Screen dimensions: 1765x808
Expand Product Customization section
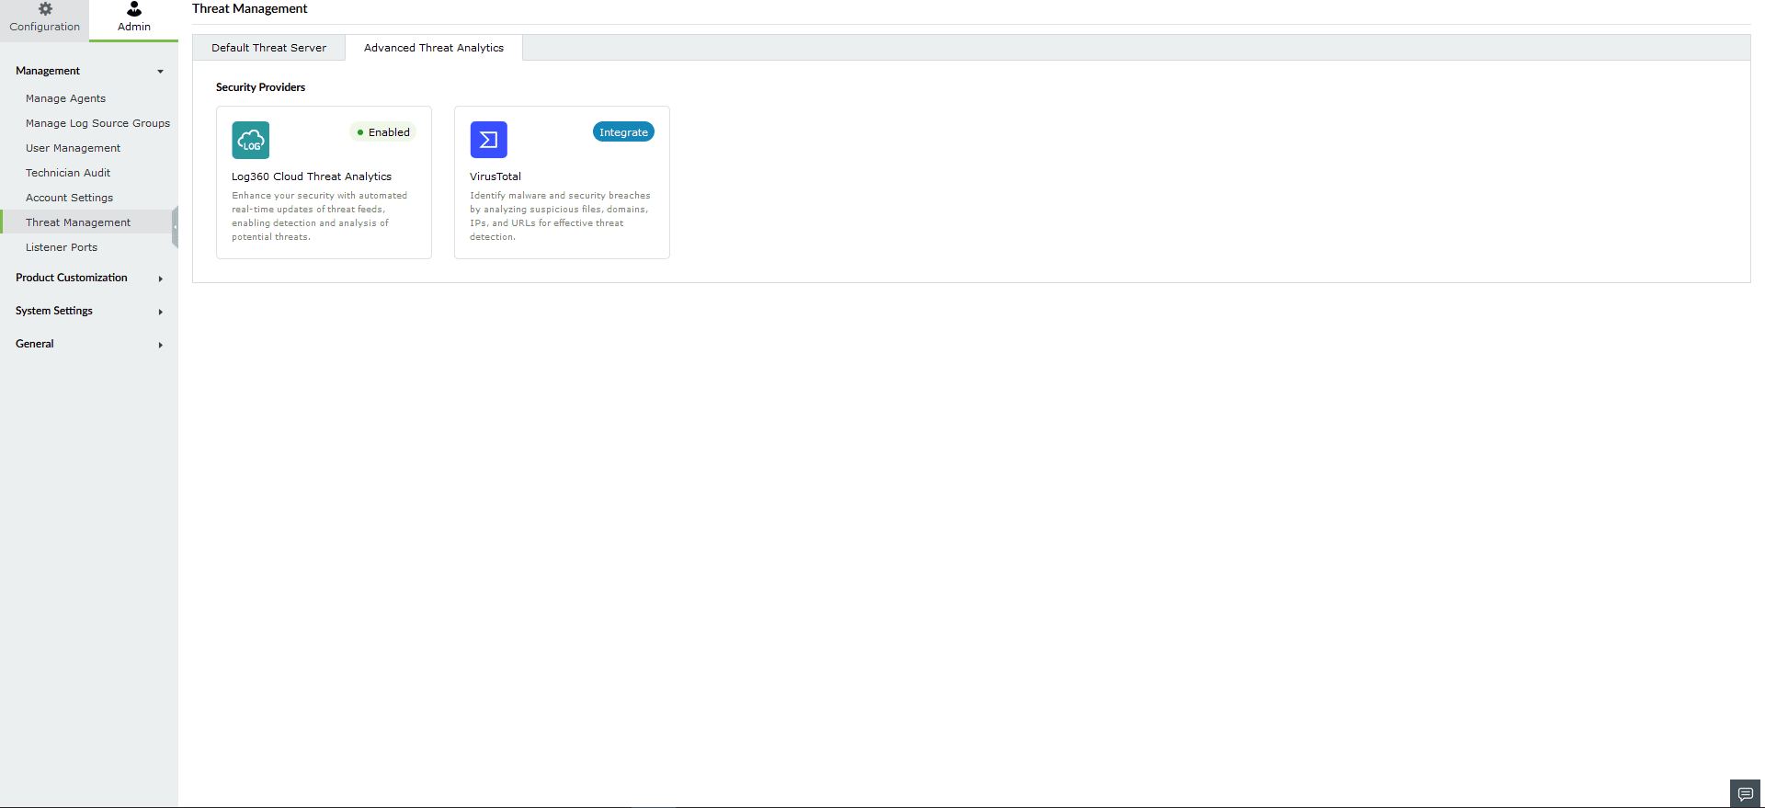[89, 278]
